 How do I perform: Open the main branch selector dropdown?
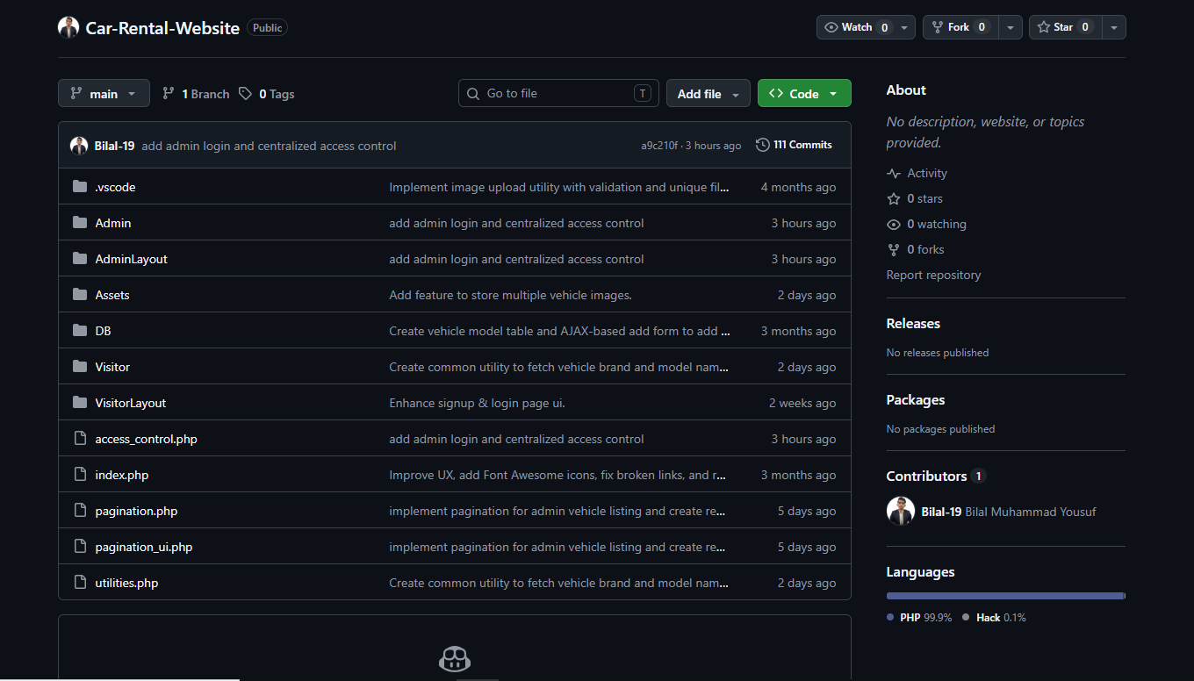tap(104, 94)
